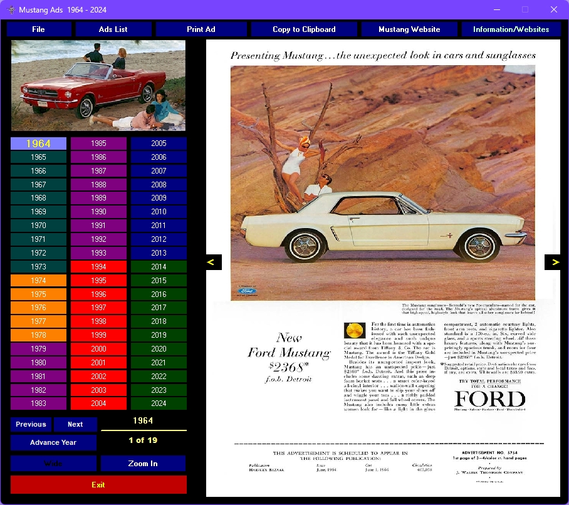Select year 1964
Image resolution: width=569 pixels, height=505 pixels.
(x=38, y=143)
